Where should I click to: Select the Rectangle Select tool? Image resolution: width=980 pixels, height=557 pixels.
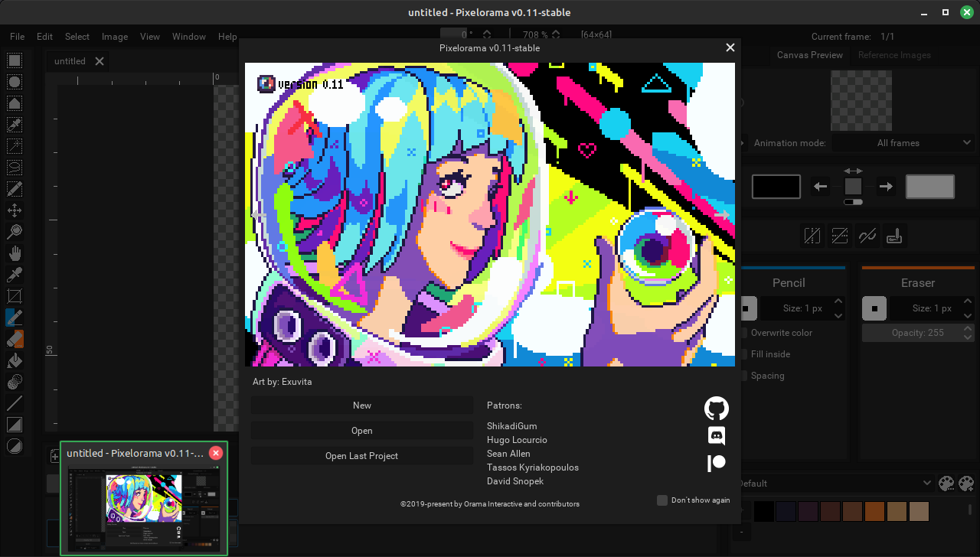coord(15,60)
